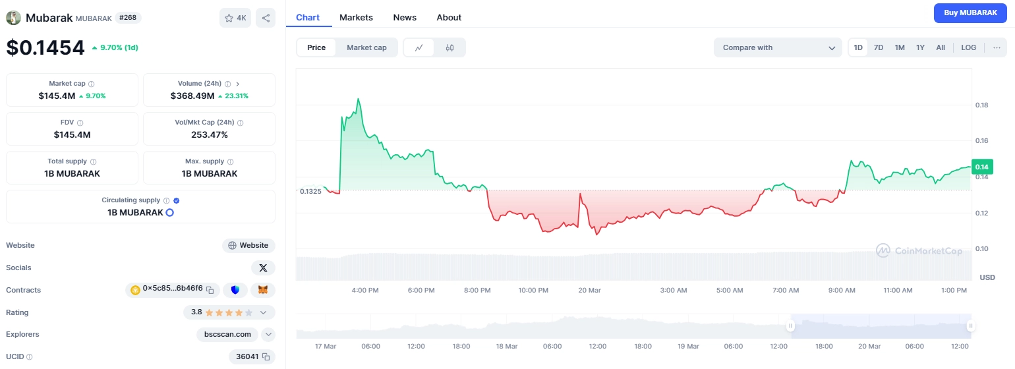Open the chart more options ellipsis
Image resolution: width=1015 pixels, height=369 pixels.
pos(997,47)
